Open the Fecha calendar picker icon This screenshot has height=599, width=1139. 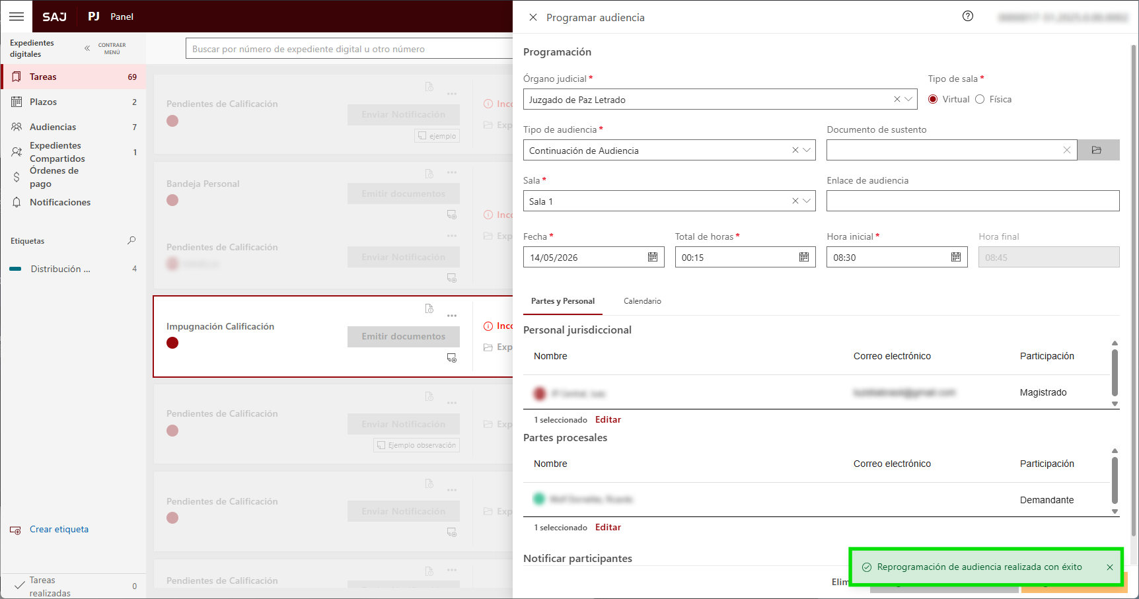click(652, 257)
